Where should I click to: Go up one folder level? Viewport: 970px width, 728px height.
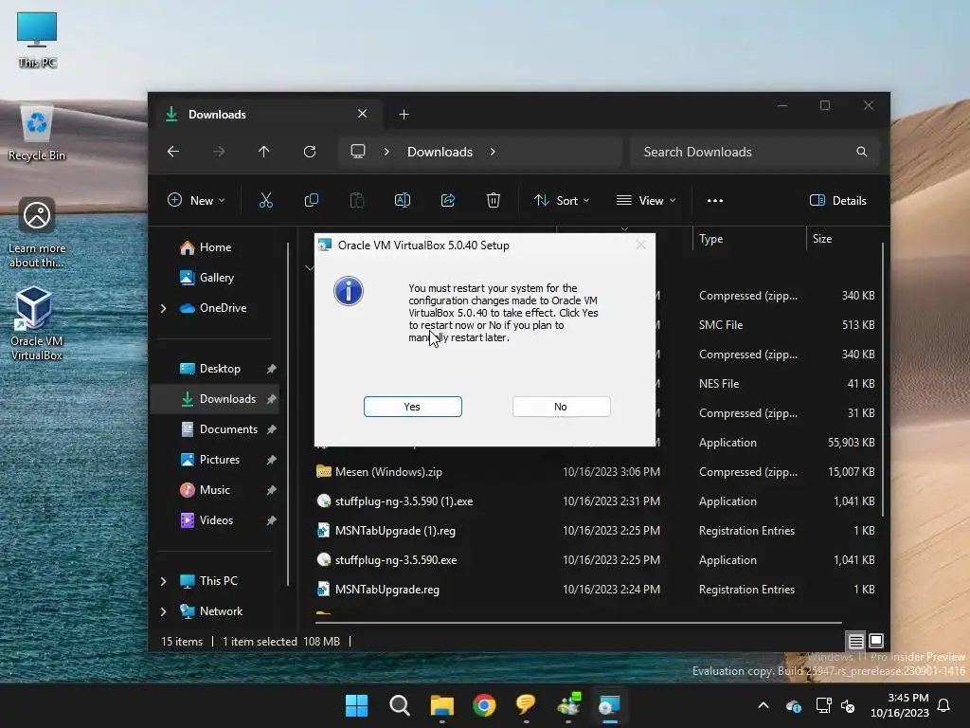click(x=264, y=152)
